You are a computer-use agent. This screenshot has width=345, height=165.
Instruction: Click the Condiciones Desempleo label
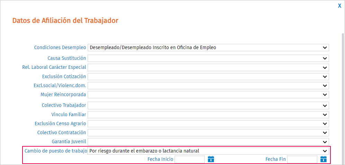tap(60, 47)
